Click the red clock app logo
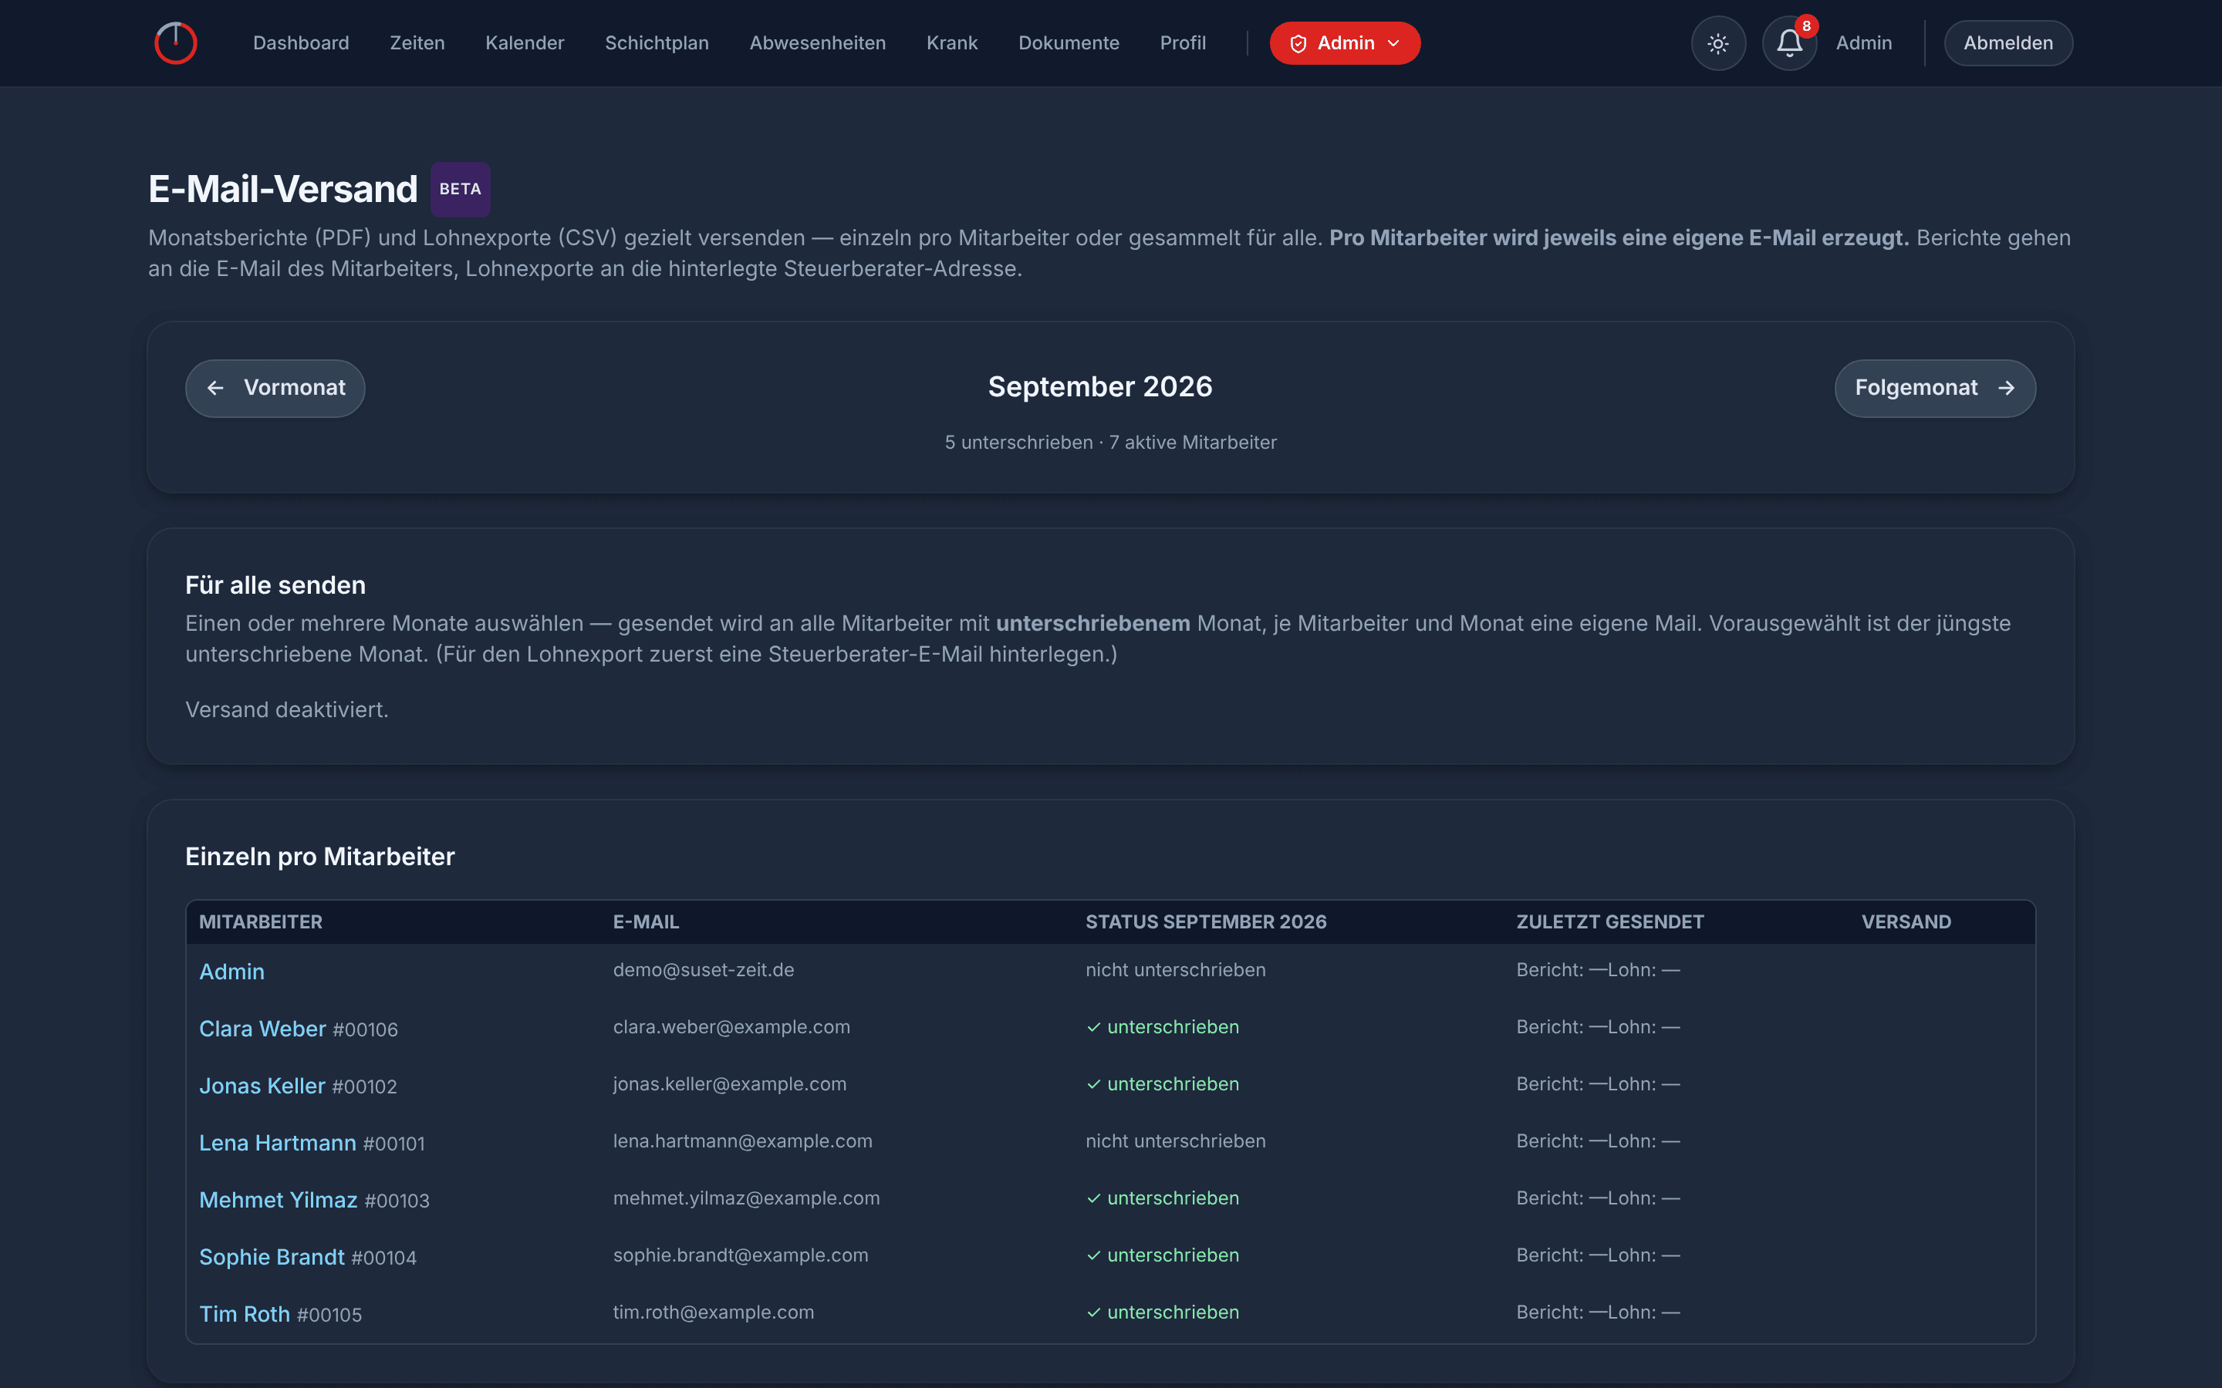Image resolution: width=2222 pixels, height=1388 pixels. pos(175,43)
